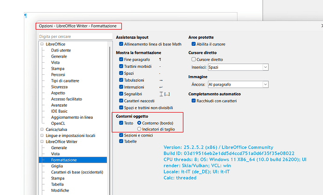Image resolution: width=323 pixels, height=195 pixels.
Task: Open the Accesso facilitato settings
Action: point(66,99)
